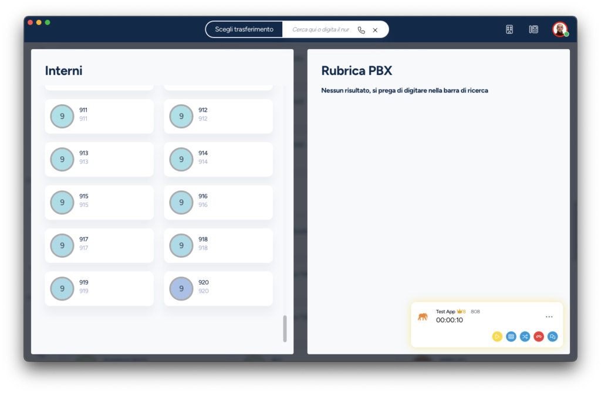
Task: Click the blue transfer shuffle icon
Action: [x=525, y=336]
